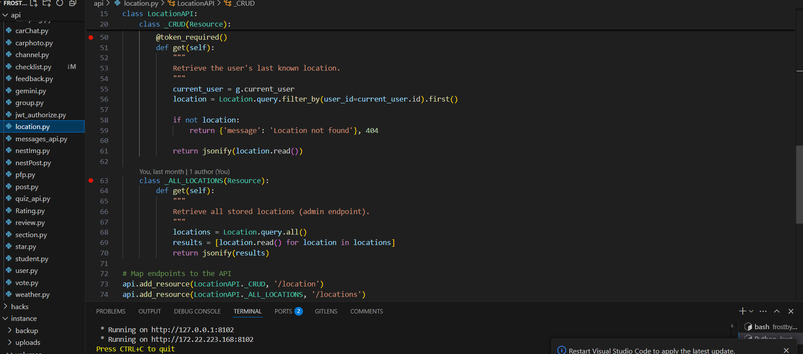Click the New File icon in the explorer header
Image resolution: width=803 pixels, height=354 pixels.
34,3
